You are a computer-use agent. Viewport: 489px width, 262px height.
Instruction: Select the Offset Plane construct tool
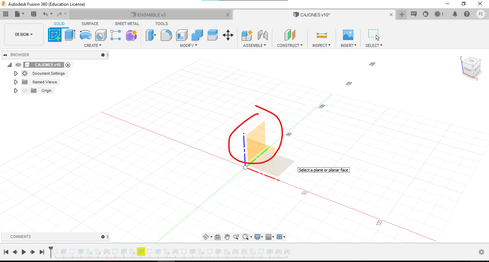click(x=290, y=35)
